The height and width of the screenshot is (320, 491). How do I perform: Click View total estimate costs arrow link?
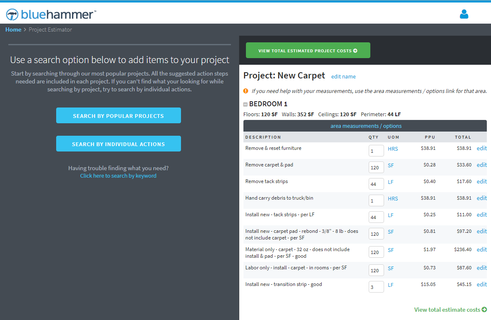pos(450,310)
